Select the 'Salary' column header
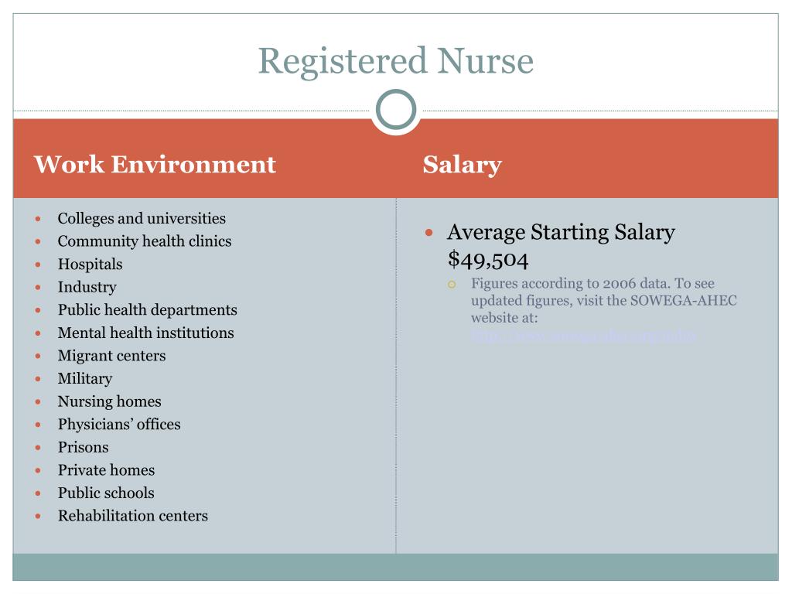The height and width of the screenshot is (594, 792). (462, 165)
